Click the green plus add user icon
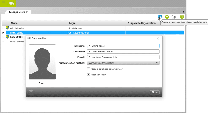The width and height of the screenshot is (216, 113). point(167,17)
